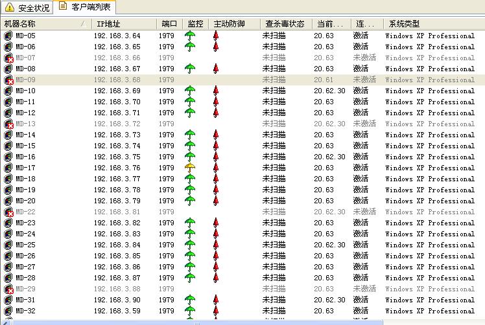Sort by IP地址 column header
Image resolution: width=485 pixels, height=325 pixels.
tap(124, 24)
